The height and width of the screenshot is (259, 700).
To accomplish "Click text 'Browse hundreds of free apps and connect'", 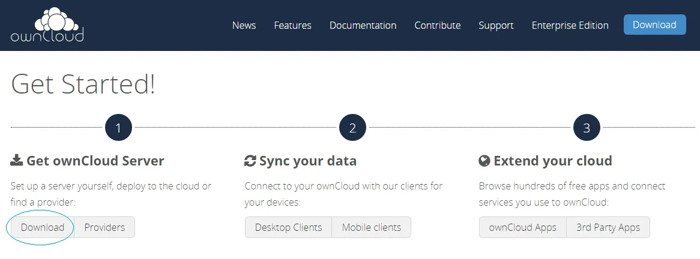I will 572,186.
